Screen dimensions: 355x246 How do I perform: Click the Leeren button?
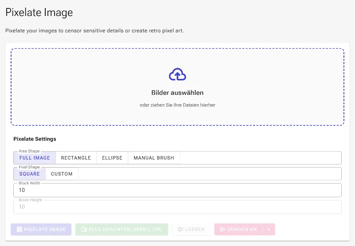coord(191,229)
